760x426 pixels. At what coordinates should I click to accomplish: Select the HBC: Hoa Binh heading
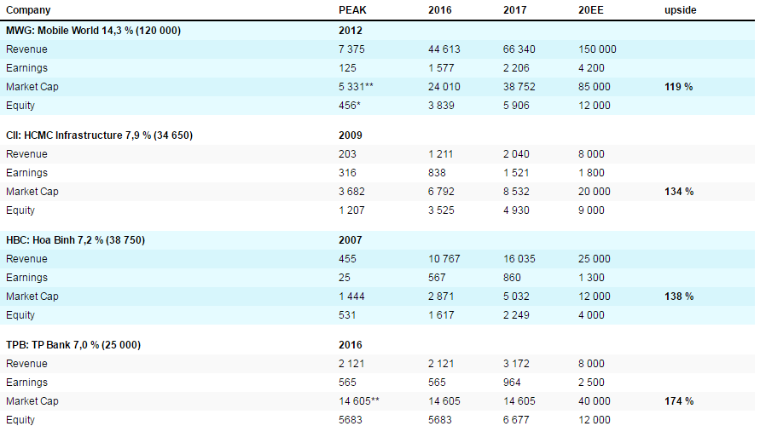75,240
